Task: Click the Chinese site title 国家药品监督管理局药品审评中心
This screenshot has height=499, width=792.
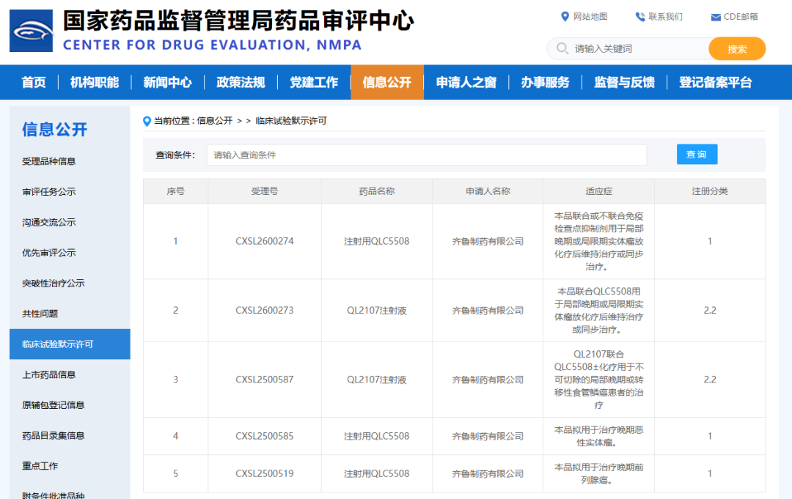Action: [238, 21]
